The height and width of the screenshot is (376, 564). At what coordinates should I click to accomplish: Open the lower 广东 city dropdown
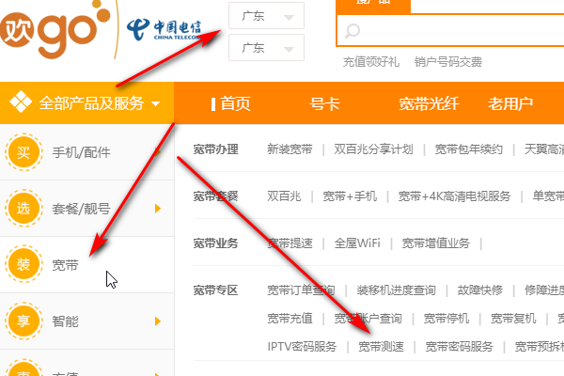pyautogui.click(x=266, y=48)
